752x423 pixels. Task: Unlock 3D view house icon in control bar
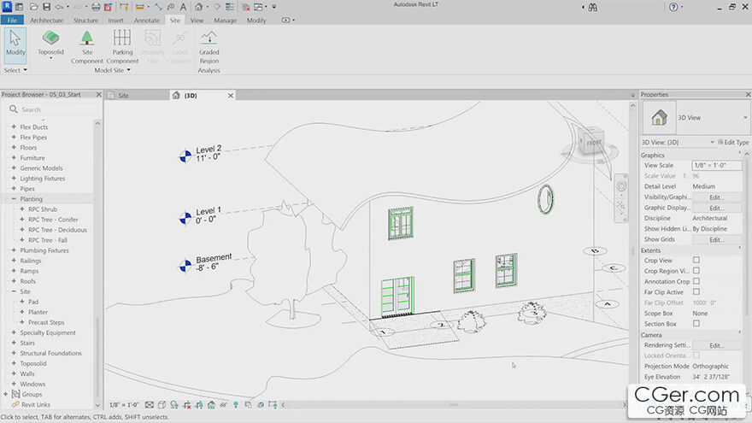(x=211, y=405)
